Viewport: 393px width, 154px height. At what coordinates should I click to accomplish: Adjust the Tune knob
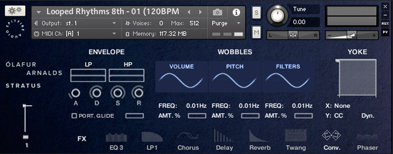[x=278, y=16]
